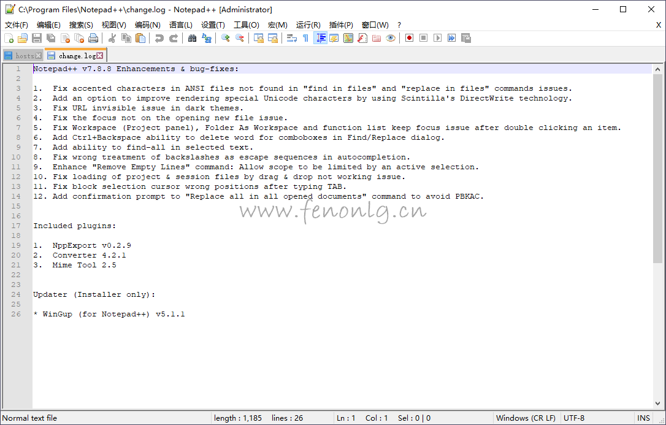Toggle the Function List panel
The image size is (666, 425).
pyautogui.click(x=362, y=38)
